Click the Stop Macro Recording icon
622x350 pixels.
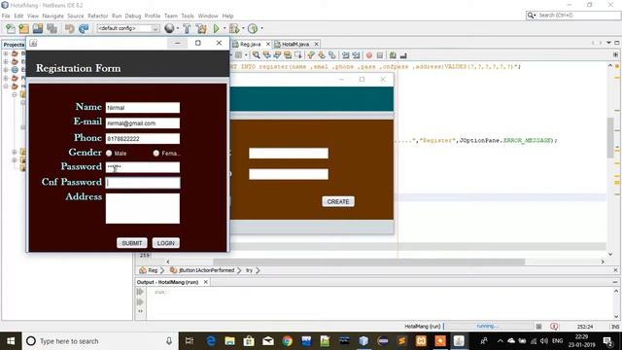380,55
